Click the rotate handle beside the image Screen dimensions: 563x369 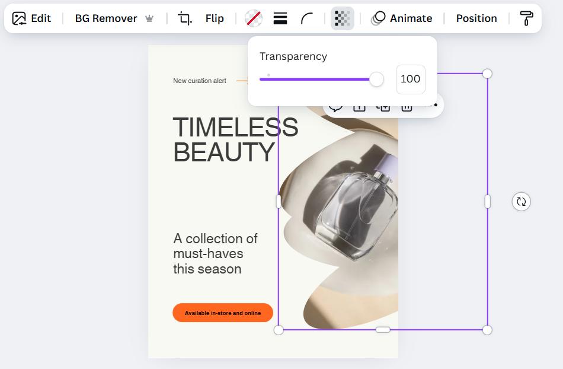point(521,202)
